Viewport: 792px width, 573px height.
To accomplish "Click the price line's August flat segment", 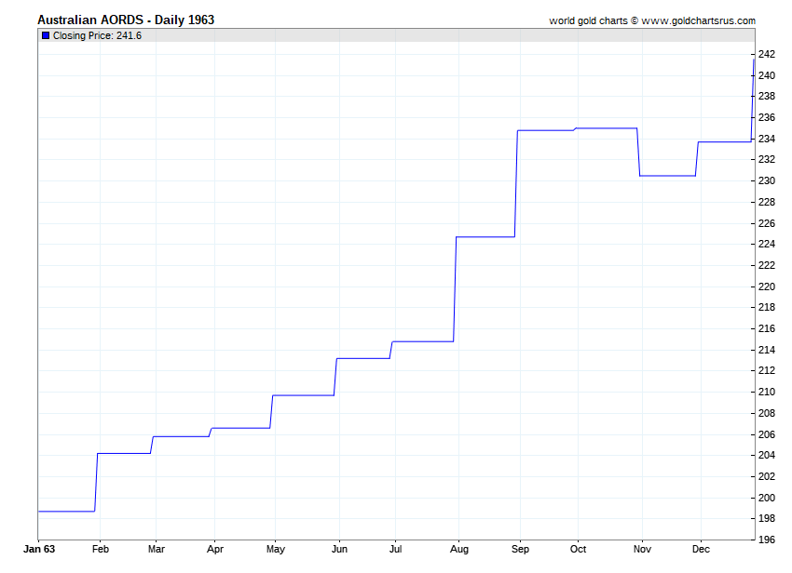I will pos(485,237).
